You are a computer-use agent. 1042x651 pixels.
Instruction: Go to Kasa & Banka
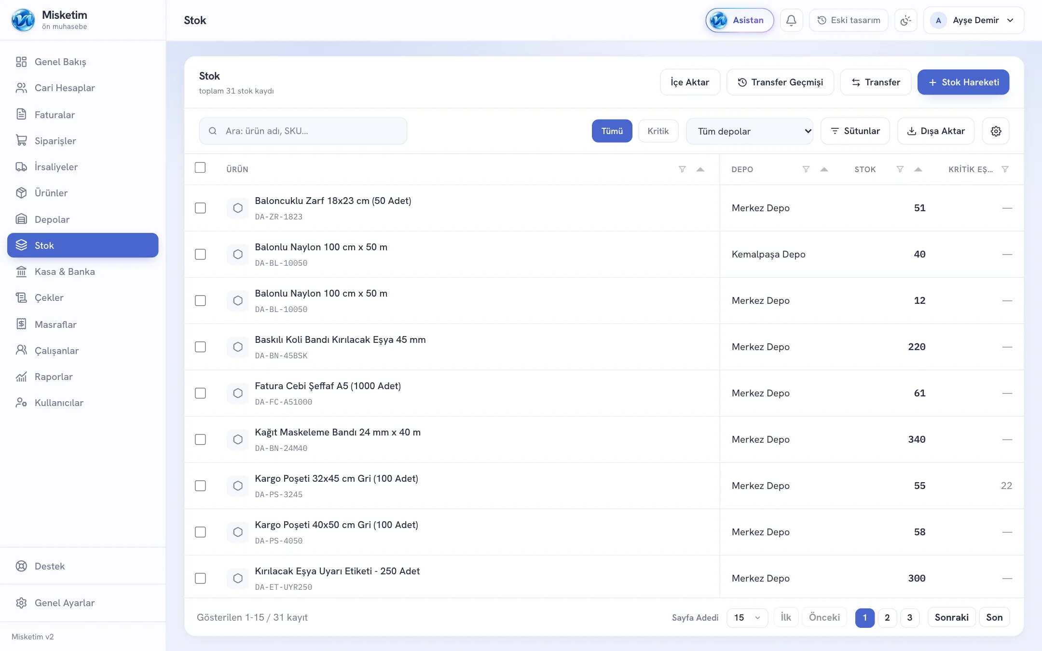(83, 271)
